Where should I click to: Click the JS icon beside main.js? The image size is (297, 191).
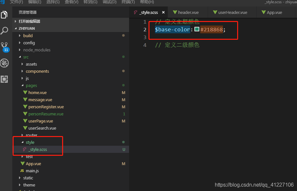click(x=22, y=171)
